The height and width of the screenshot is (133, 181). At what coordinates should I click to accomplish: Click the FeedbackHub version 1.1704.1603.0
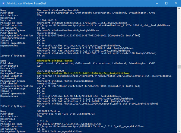click(x=47, y=20)
